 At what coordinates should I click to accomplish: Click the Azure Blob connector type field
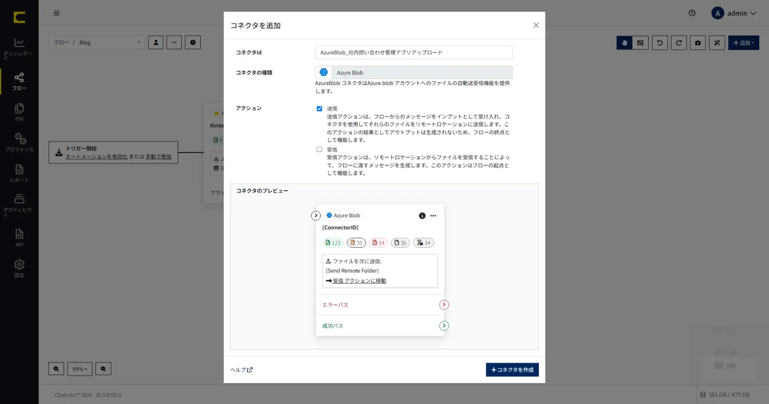click(x=414, y=73)
